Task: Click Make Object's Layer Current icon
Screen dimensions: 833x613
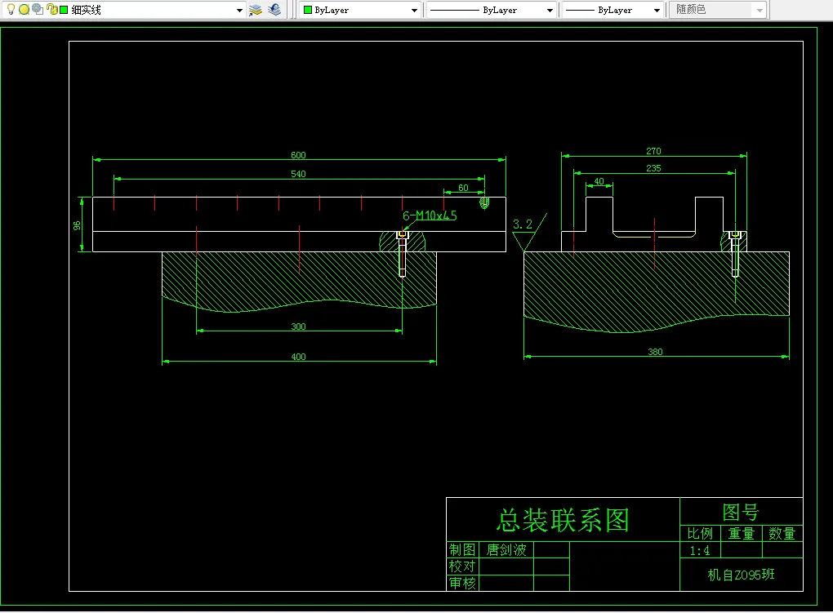Action: pos(256,10)
